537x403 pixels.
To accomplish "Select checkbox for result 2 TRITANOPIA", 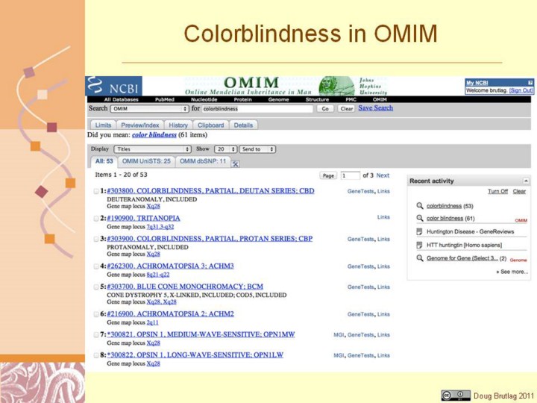I will pyautogui.click(x=95, y=219).
